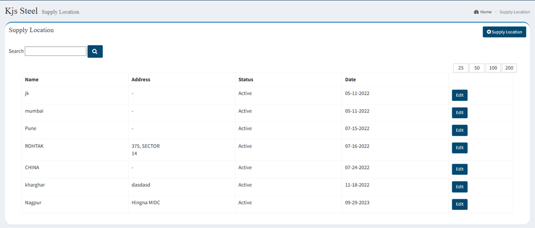The image size is (535, 228).
Task: Edit the mumbai location row
Action: tap(460, 113)
